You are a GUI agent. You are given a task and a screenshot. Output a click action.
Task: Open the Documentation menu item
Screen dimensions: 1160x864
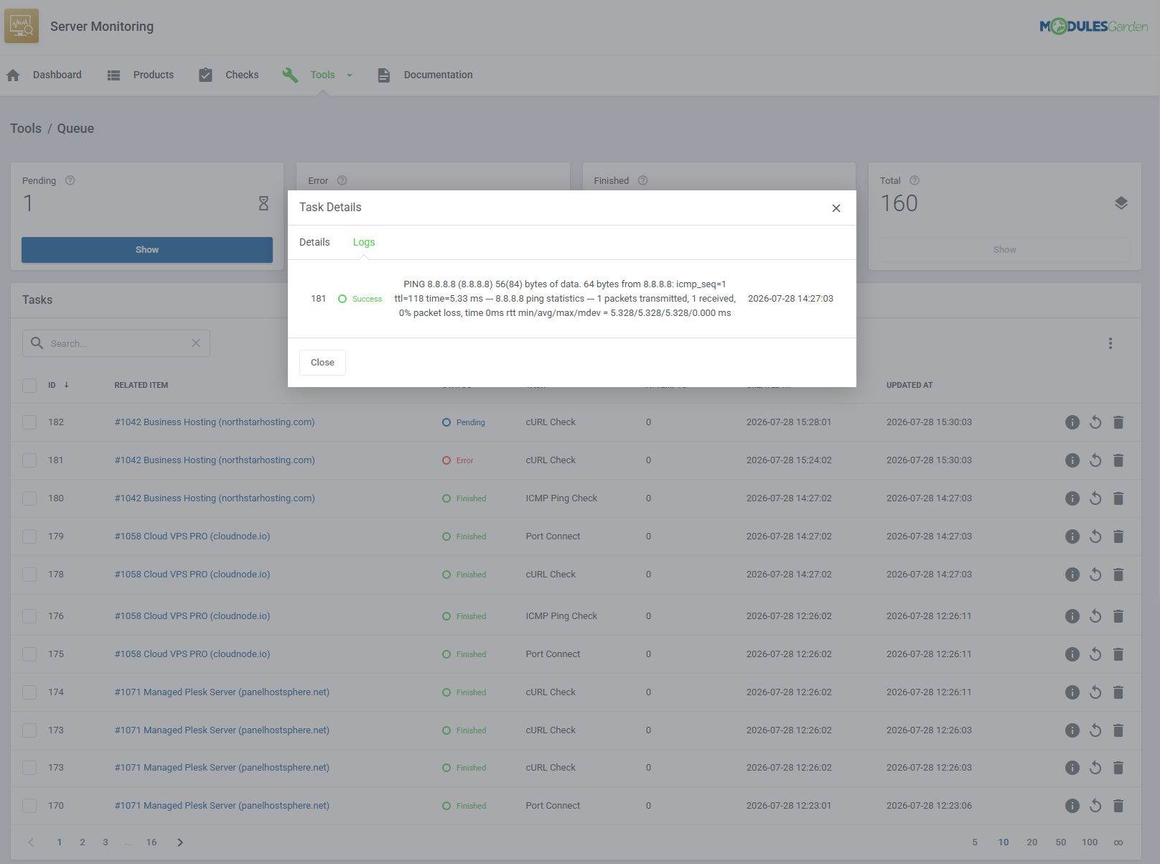point(438,75)
